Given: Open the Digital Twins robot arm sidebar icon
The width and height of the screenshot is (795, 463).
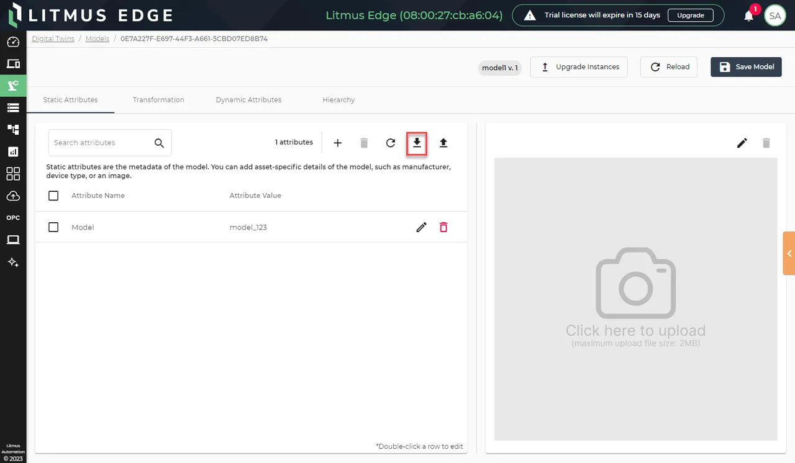Looking at the screenshot, I should 13,86.
